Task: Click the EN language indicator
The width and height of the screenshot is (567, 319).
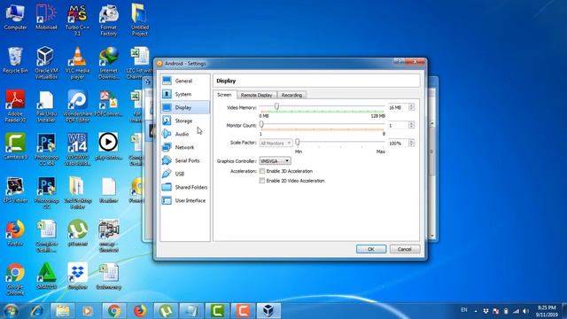Action: (x=464, y=310)
